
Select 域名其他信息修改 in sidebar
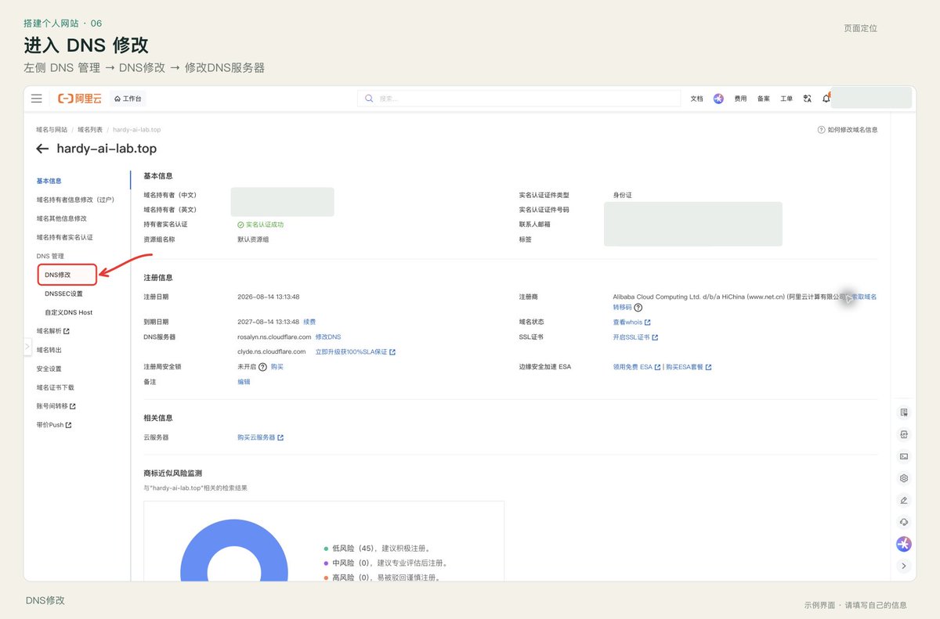tap(61, 218)
